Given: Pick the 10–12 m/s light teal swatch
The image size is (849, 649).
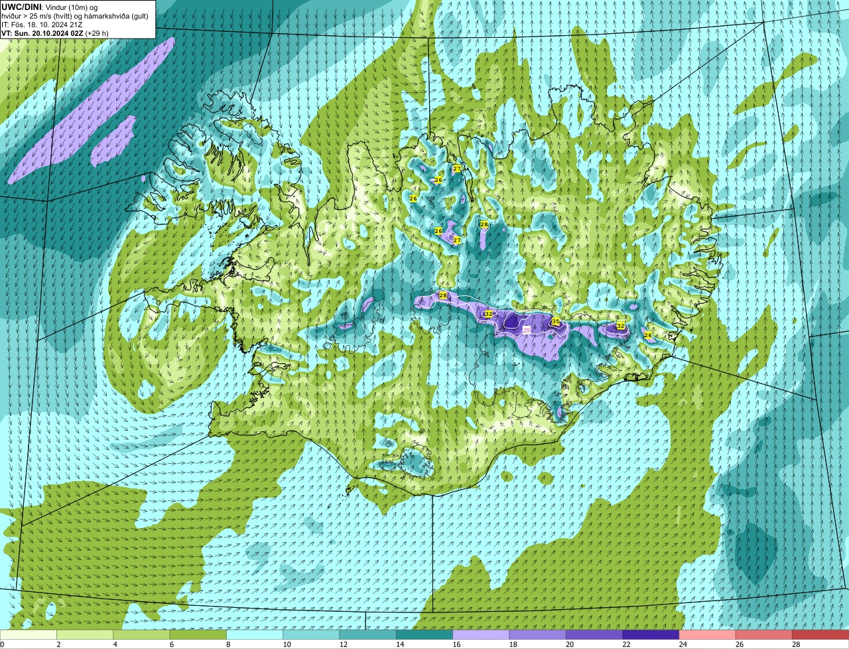Looking at the screenshot, I should [311, 634].
